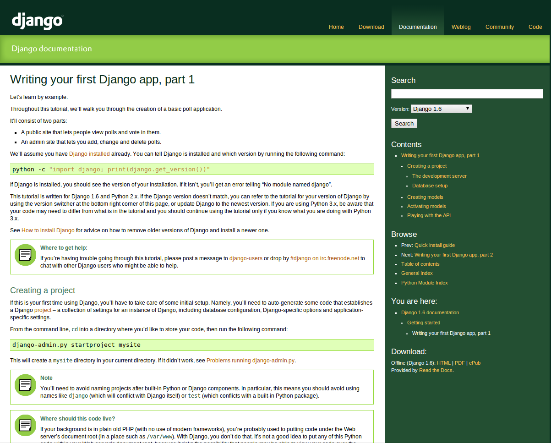Screen dimensions: 551x443
Task: Follow the Django installed link
Action: 89,154
